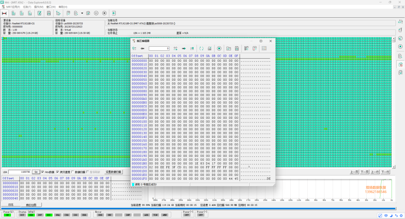Open the MRT应用(F) menu
The height and width of the screenshot is (219, 405).
pyautogui.click(x=13, y=7)
